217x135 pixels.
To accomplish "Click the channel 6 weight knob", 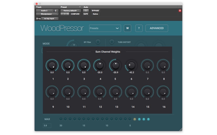I will tap(131, 65).
